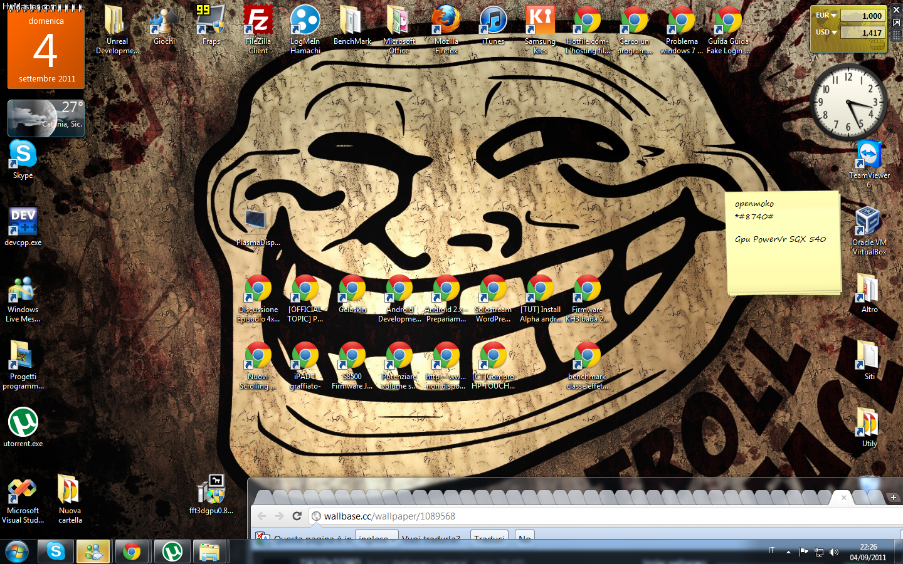
Task: Open the Altro folder
Action: click(869, 293)
